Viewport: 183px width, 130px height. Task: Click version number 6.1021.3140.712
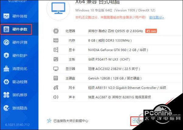pyautogui.click(x=17, y=125)
